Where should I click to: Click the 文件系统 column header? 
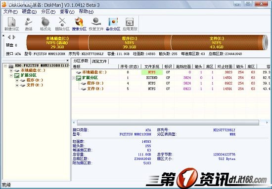pos(152,66)
